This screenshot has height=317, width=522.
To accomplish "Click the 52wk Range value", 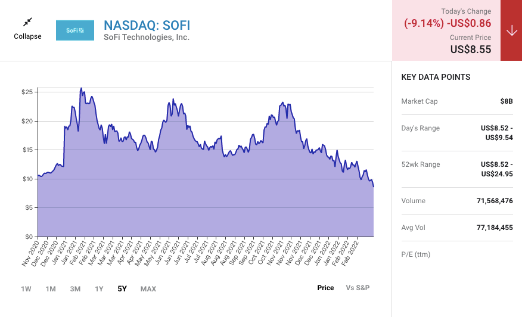I will [x=496, y=169].
